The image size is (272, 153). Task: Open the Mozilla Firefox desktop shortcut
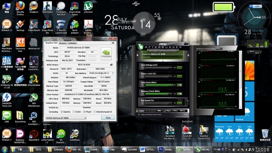tap(20, 8)
